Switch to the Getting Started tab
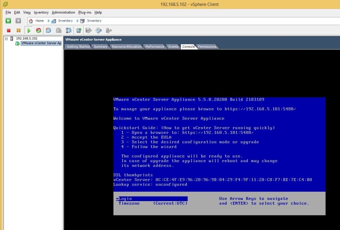Screen dimensions: 340x230 pyautogui.click(x=78, y=47)
